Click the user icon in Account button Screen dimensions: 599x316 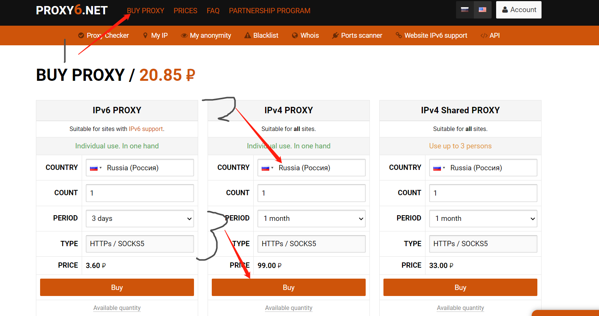pyautogui.click(x=505, y=10)
